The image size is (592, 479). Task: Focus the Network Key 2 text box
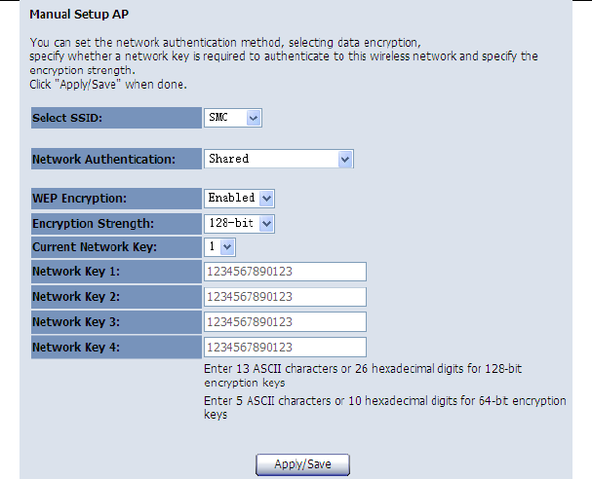(x=285, y=297)
